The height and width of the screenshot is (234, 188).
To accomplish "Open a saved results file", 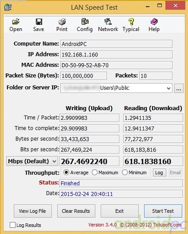I will 16,25.
